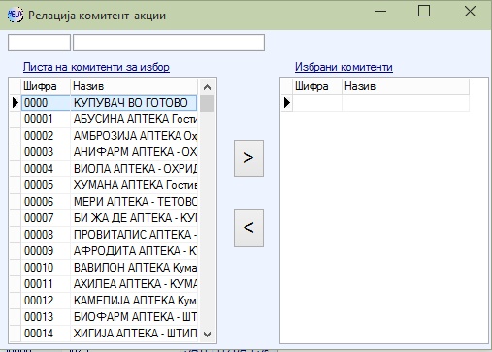Select the row header marker of row 0000
492x352 pixels.
(x=16, y=103)
